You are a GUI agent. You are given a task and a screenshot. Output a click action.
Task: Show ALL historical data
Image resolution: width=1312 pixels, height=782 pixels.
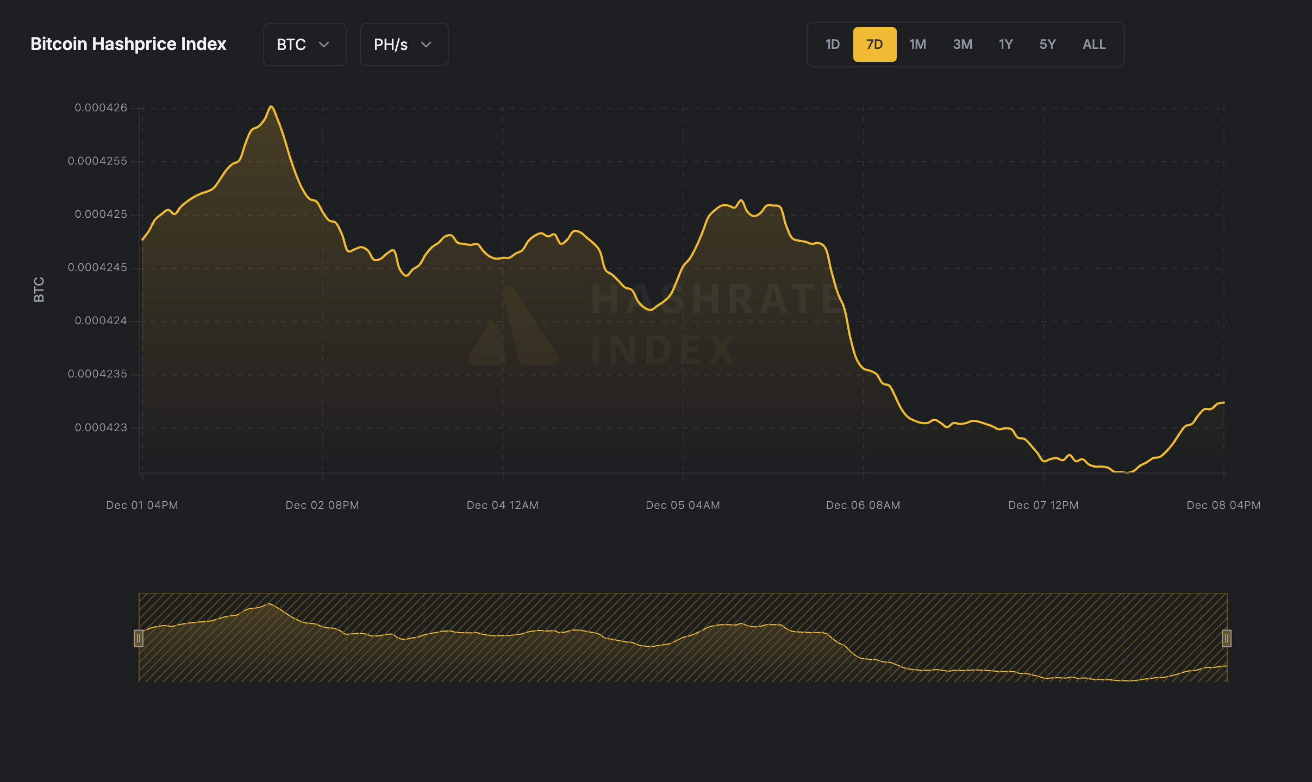(x=1094, y=44)
